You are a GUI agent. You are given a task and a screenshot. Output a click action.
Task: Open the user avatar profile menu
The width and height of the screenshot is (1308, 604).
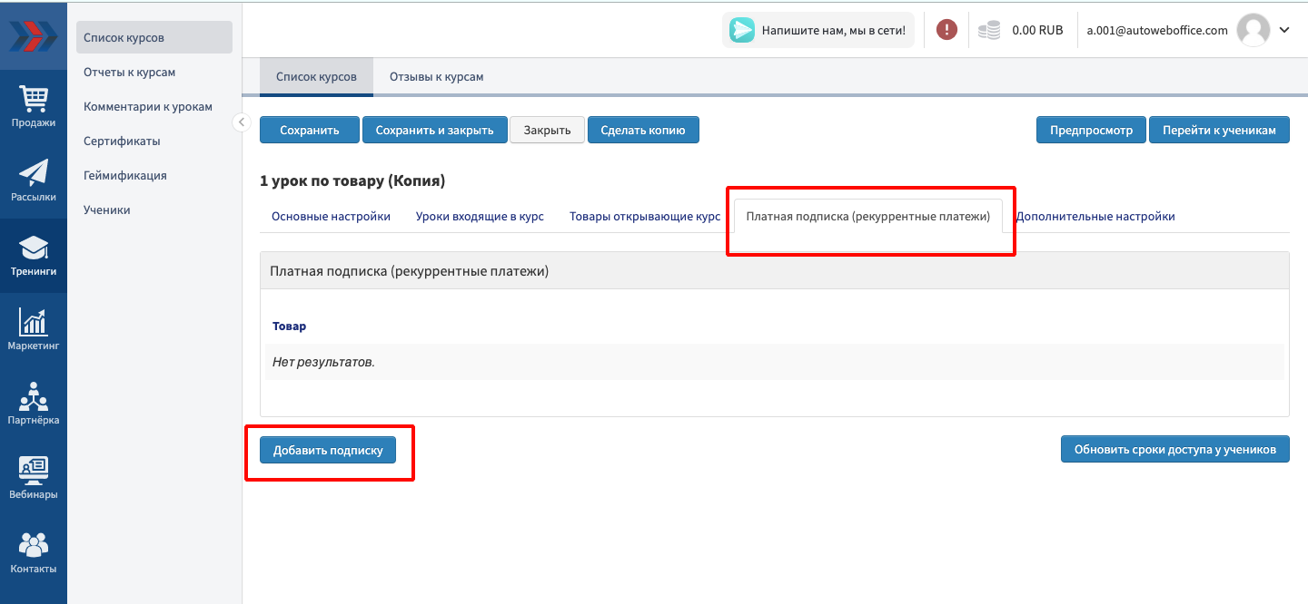point(1253,30)
